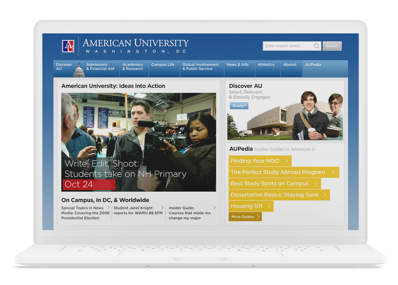The width and height of the screenshot is (398, 285).
Task: Click the Discover AU panel heading
Action: [245, 86]
